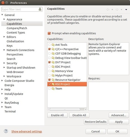Screen dimensions: 130x137
Task: Open the preferences page view menu dropdown
Action: point(126,9)
